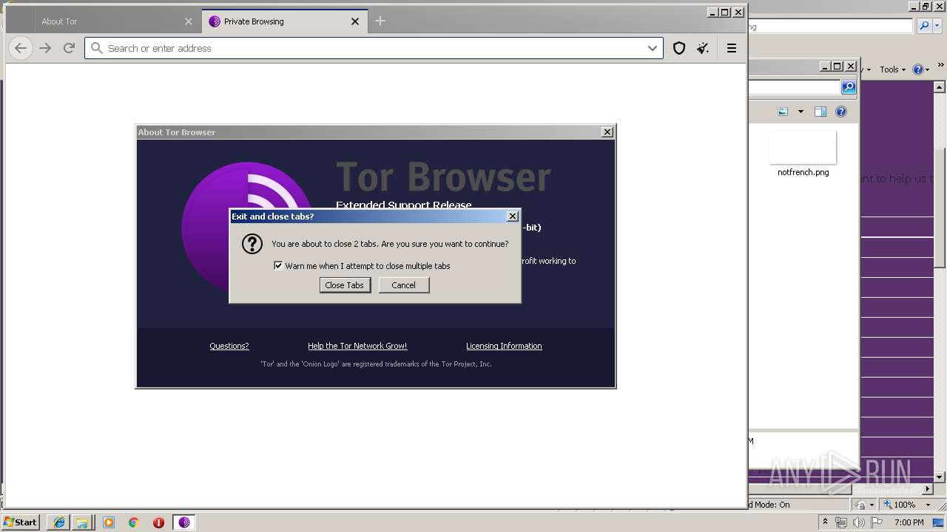
Task: Toggle the preview pane in Explorer window
Action: tap(820, 112)
